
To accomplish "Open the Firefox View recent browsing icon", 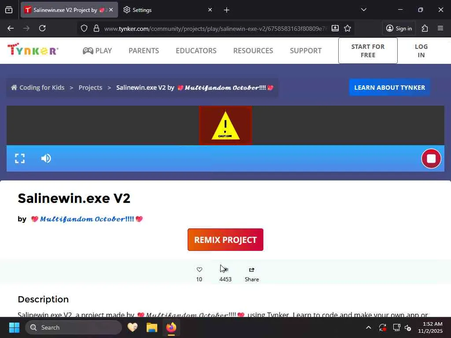I will tap(9, 10).
